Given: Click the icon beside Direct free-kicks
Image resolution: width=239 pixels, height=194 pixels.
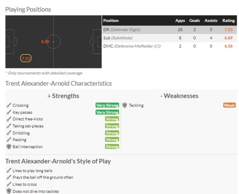Looking at the screenshot, I should click(8, 119).
